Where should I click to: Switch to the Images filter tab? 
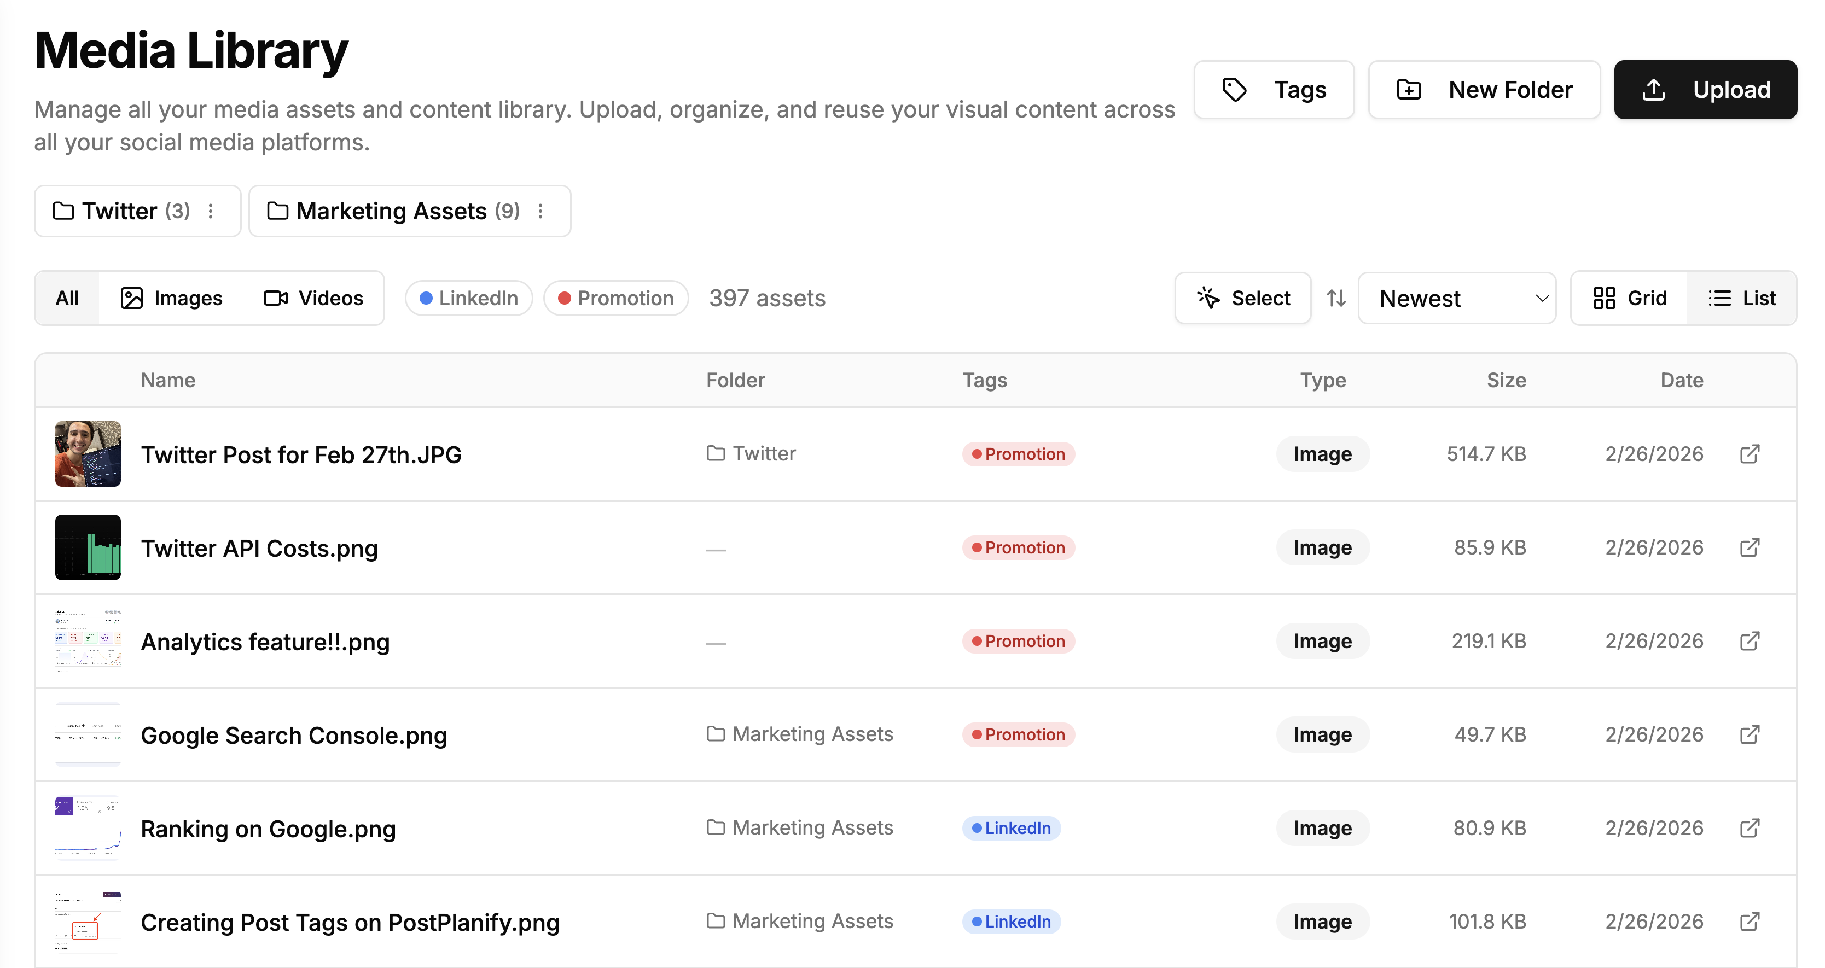pos(171,298)
